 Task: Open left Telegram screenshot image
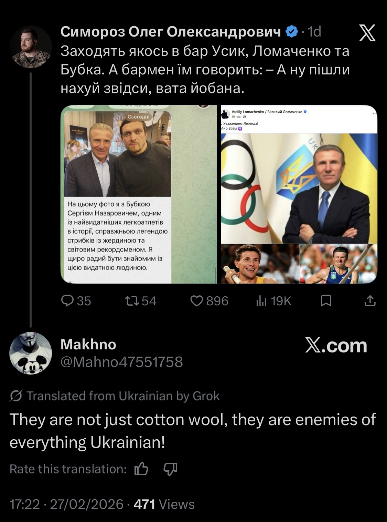[139, 194]
